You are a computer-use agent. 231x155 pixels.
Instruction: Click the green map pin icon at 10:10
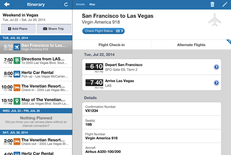pos(17,101)
